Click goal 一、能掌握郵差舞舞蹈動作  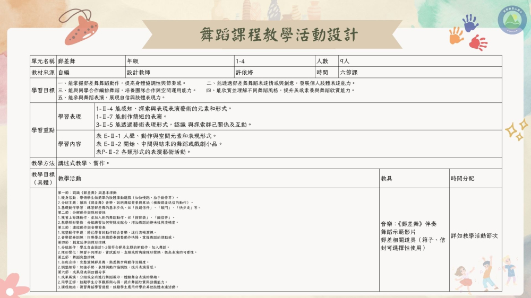[x=122, y=83]
